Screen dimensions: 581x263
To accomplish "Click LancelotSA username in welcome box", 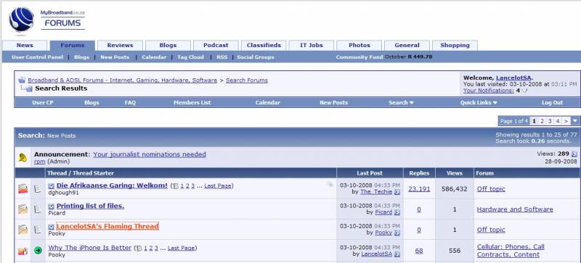I will coord(513,78).
